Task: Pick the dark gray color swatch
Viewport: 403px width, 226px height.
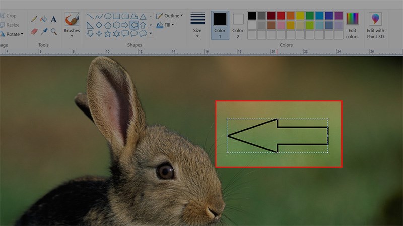Action: 261,16
